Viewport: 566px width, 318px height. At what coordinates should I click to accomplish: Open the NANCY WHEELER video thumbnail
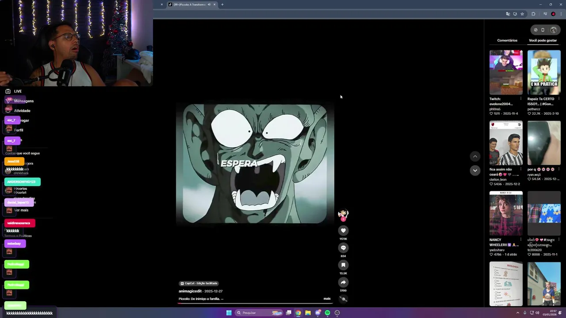coord(506,213)
